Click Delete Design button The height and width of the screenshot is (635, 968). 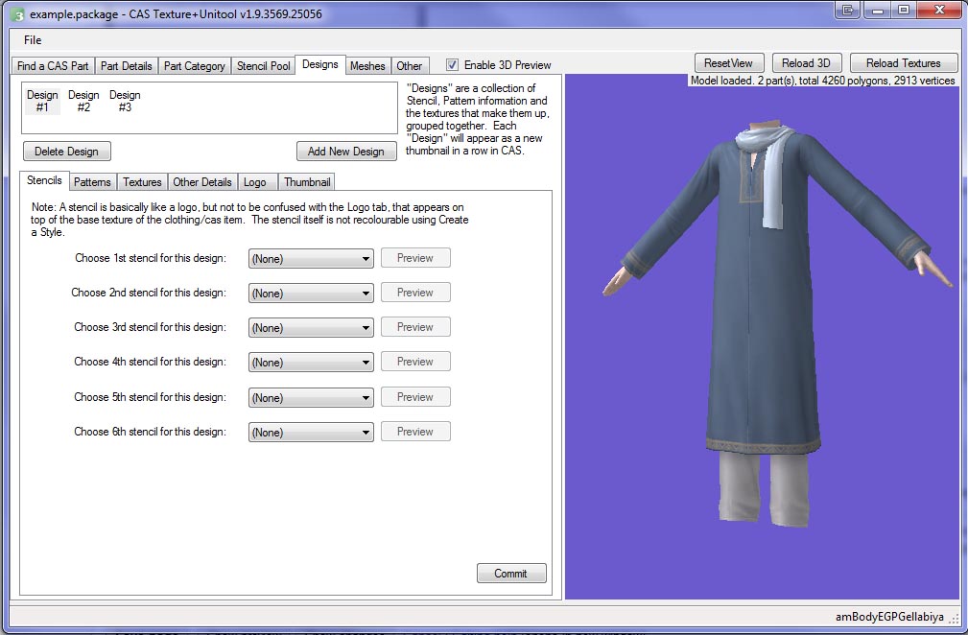click(x=67, y=152)
